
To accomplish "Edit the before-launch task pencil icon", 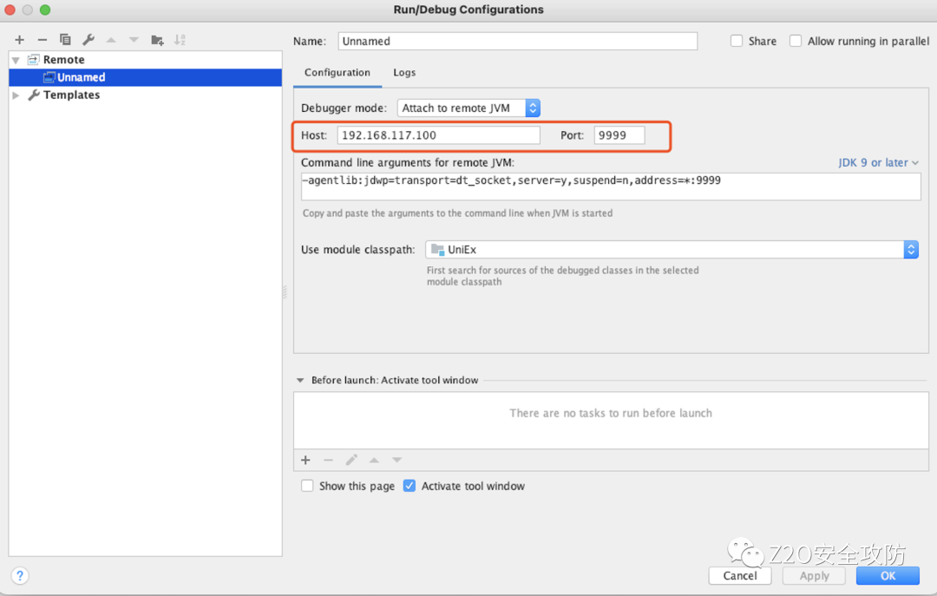I will pyautogui.click(x=351, y=460).
